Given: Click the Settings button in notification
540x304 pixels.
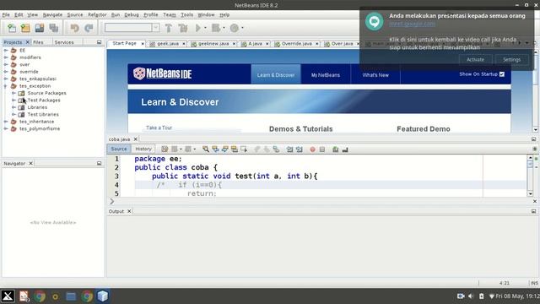Looking at the screenshot, I should [x=511, y=60].
